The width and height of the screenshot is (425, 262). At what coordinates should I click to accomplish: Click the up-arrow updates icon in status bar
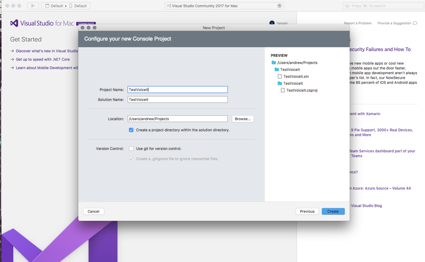click(279, 6)
